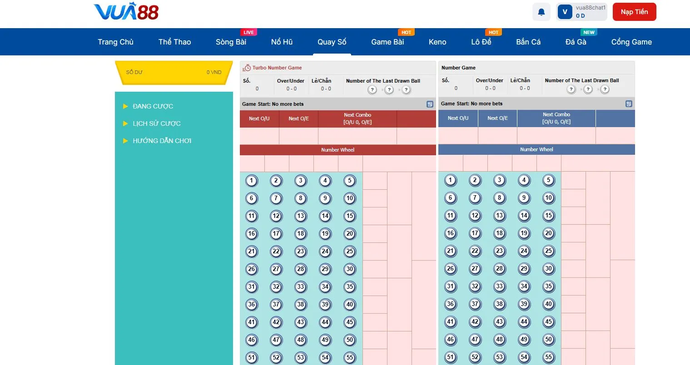The image size is (690, 365).
Task: Pick ball 19 in Turbo Number Game
Action: (x=325, y=234)
